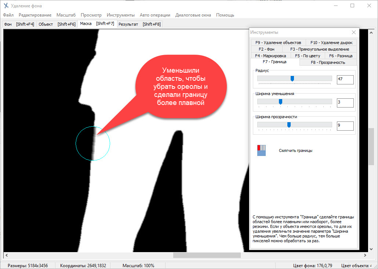Click the Цвет фона: 176,0,79 status entry

313,266
